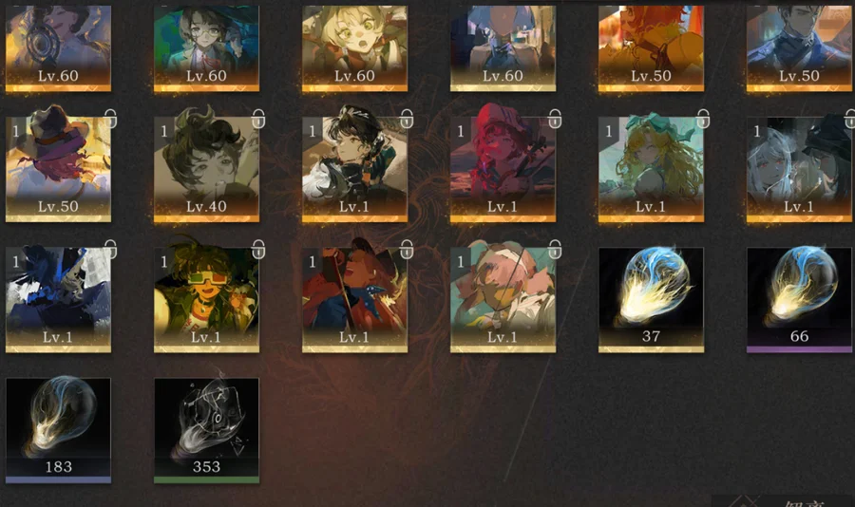Select the glasses-wearing green Lv.60 card
Image resolution: width=855 pixels, height=507 pixels.
207,48
